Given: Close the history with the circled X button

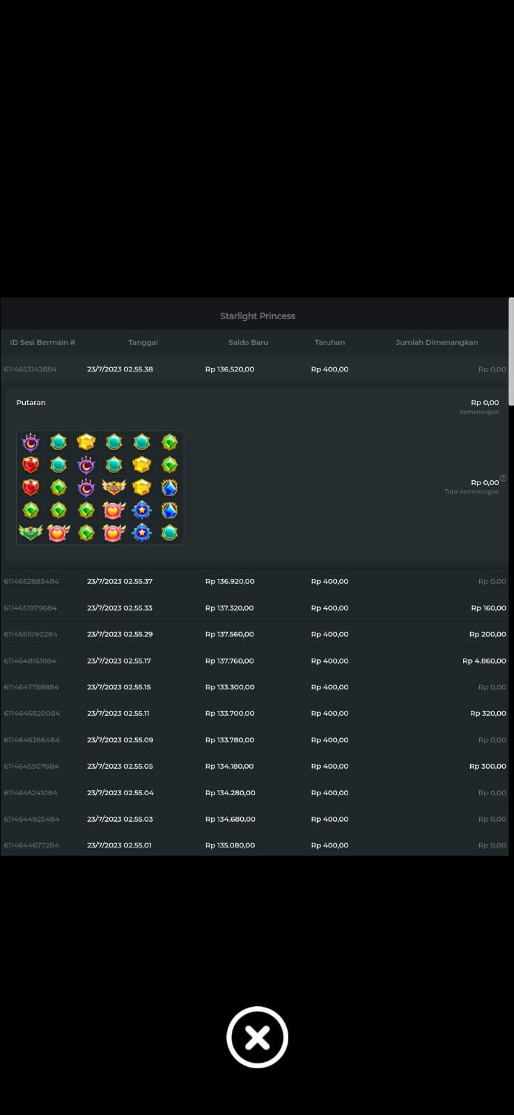Looking at the screenshot, I should pyautogui.click(x=257, y=1037).
